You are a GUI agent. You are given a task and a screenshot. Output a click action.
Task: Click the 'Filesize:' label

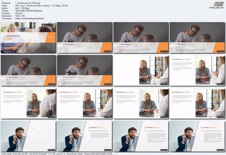5,11
